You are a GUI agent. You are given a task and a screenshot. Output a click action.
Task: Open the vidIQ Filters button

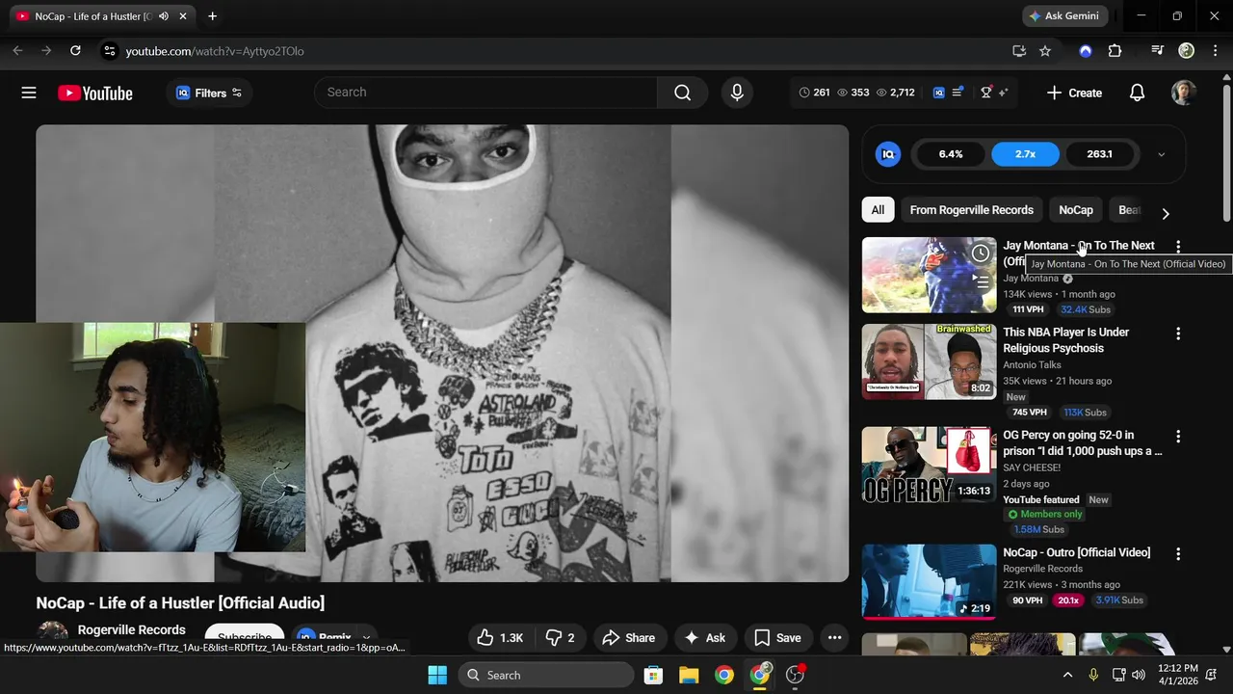point(209,93)
